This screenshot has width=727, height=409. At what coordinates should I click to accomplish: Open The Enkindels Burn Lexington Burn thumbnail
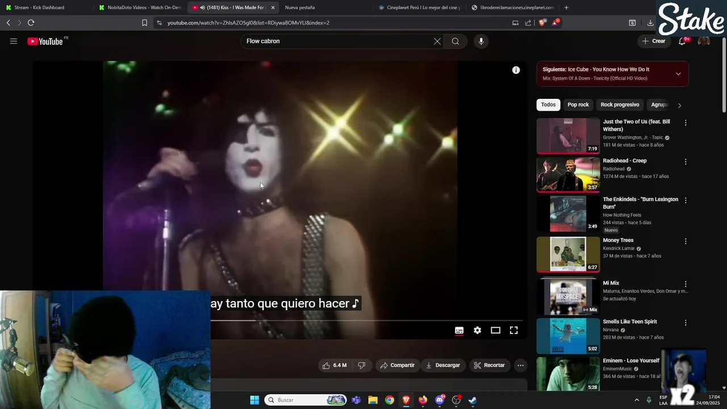(568, 214)
